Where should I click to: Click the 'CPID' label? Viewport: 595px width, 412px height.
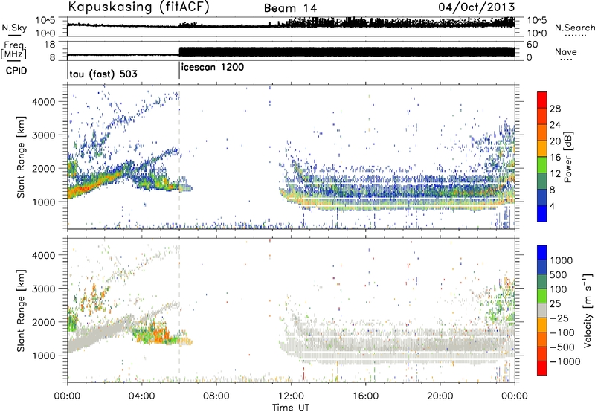click(16, 71)
